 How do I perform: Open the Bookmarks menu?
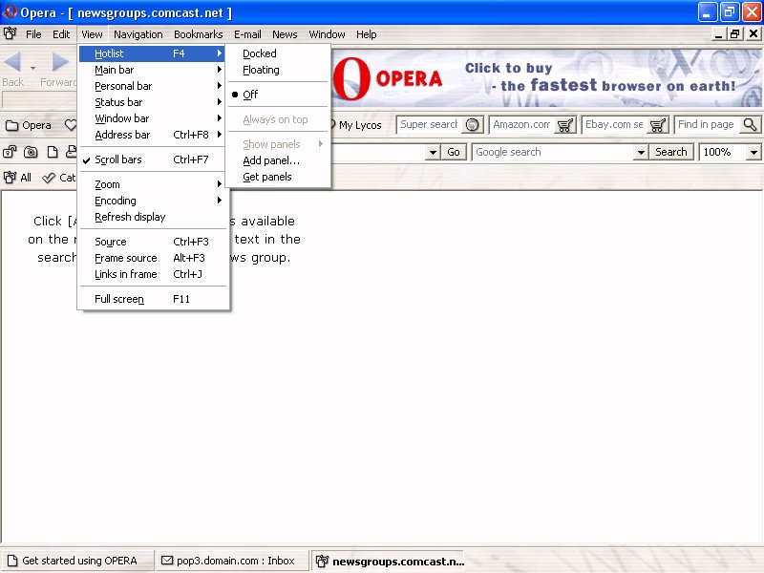tap(198, 34)
